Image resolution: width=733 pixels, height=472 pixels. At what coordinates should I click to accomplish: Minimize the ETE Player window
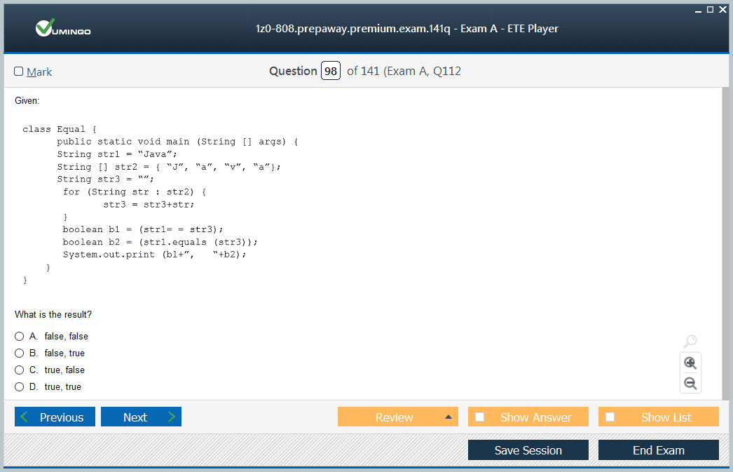click(x=698, y=9)
